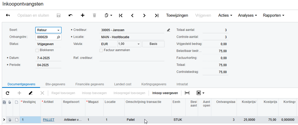Click Inkoop toevoegen
Viewport: 298px width, 125px height.
coord(94,93)
